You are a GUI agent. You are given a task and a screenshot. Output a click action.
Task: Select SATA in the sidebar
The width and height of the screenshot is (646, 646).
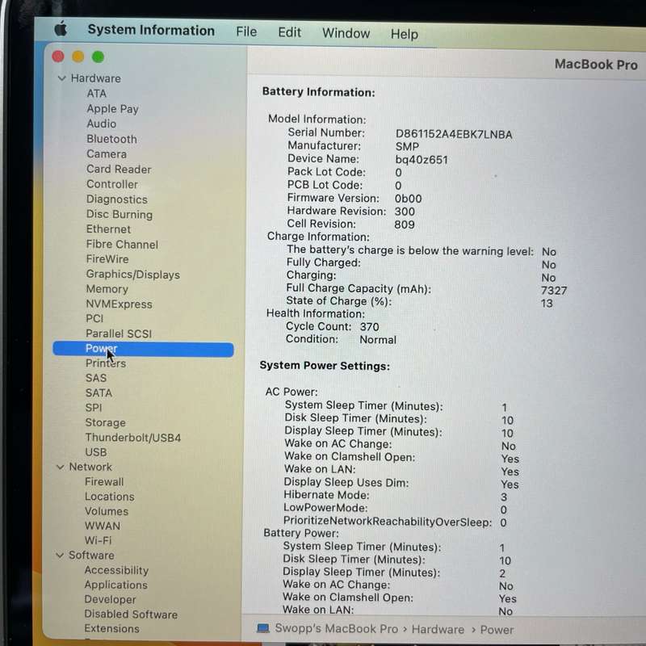pos(99,393)
